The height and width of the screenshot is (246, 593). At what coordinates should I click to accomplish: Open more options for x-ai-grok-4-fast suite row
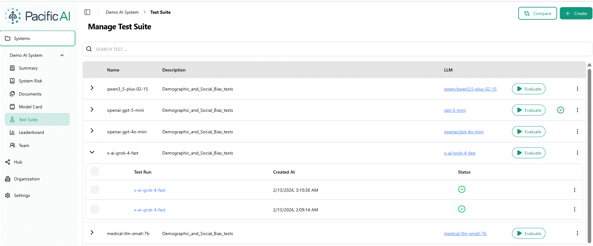click(577, 153)
